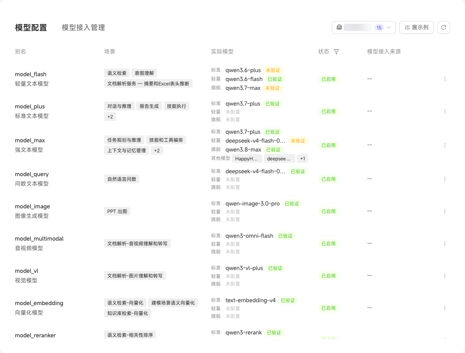Image resolution: width=465 pixels, height=353 pixels.
Task: Click the model_embedding alias
Action: pos(39,303)
